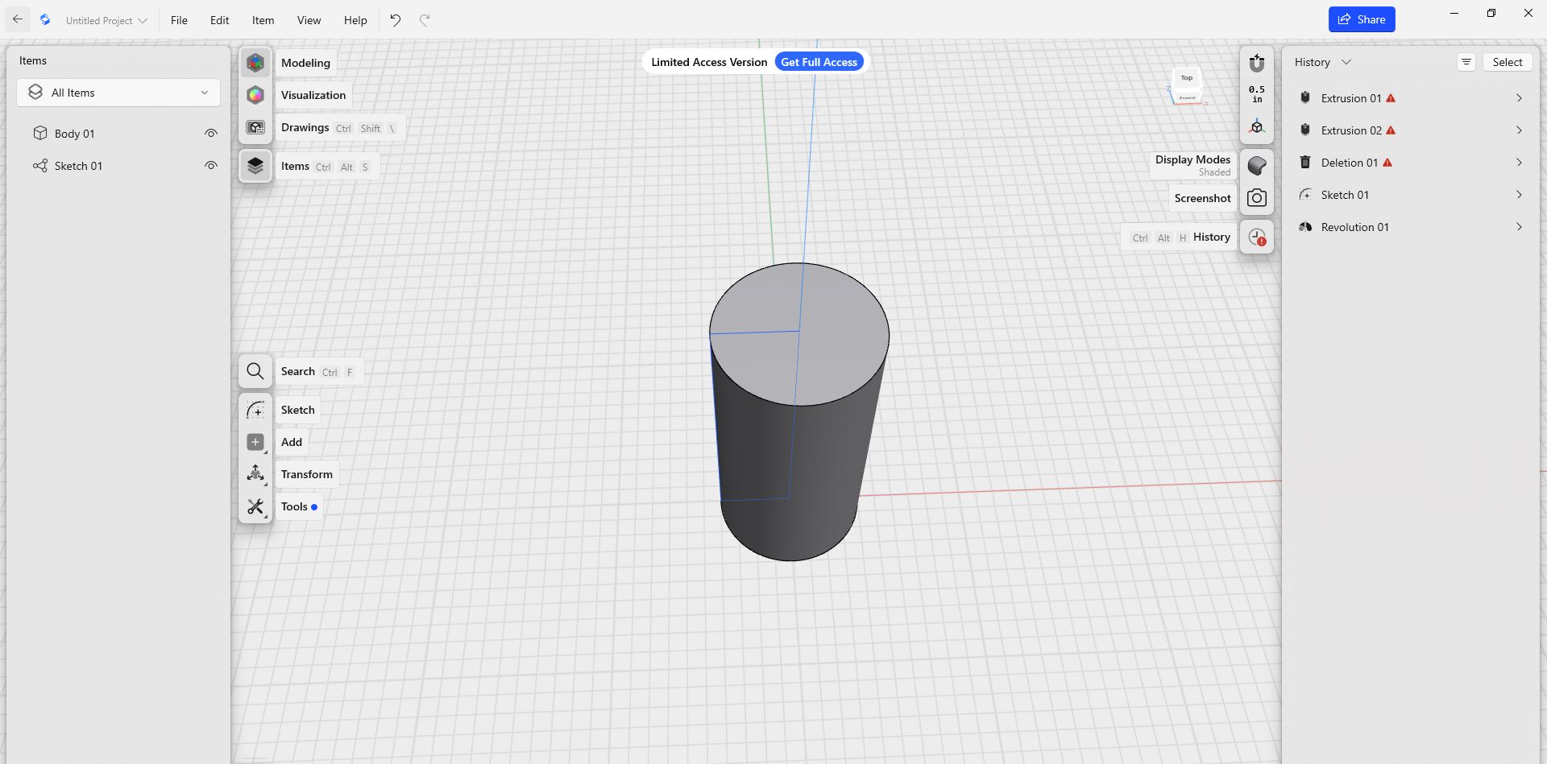
Task: Click the Display Modes shaded icon
Action: click(x=1257, y=166)
